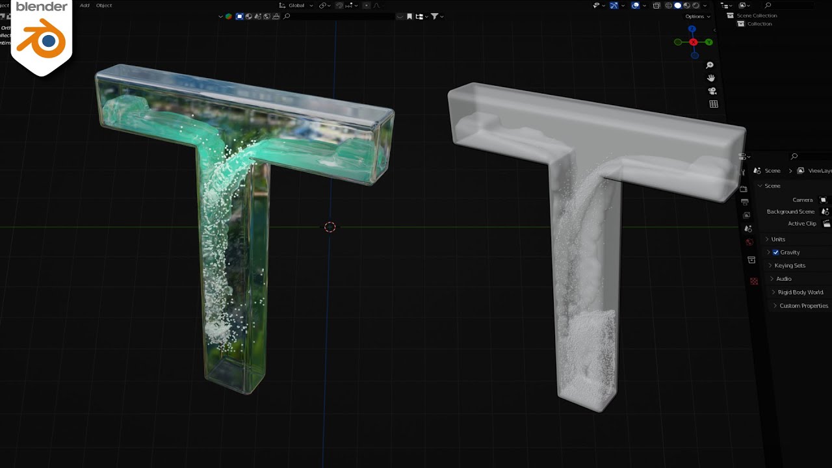This screenshot has width=832, height=468.
Task: Click the 3D cursor in the viewport
Action: pos(330,227)
